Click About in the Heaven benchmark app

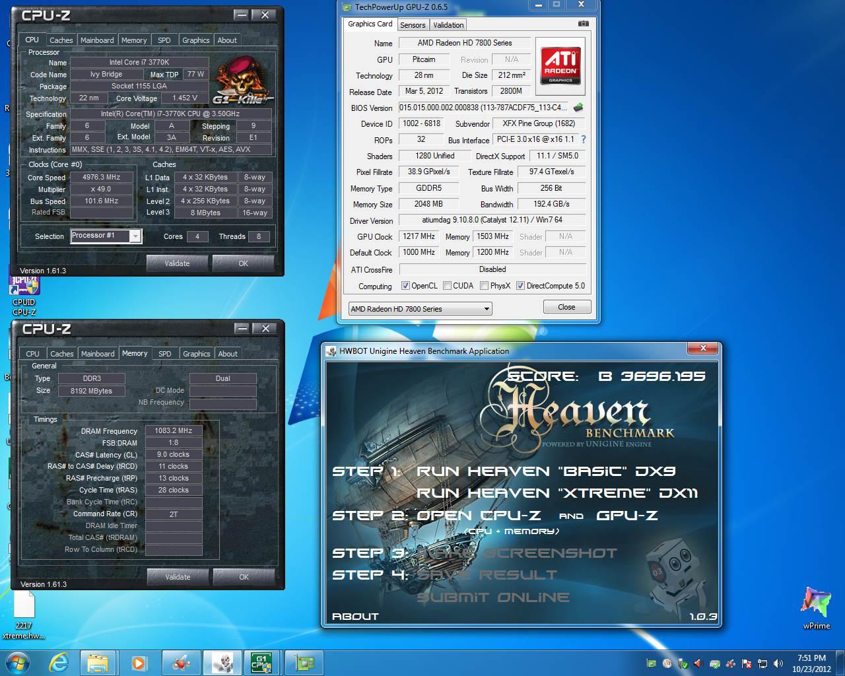click(x=355, y=617)
